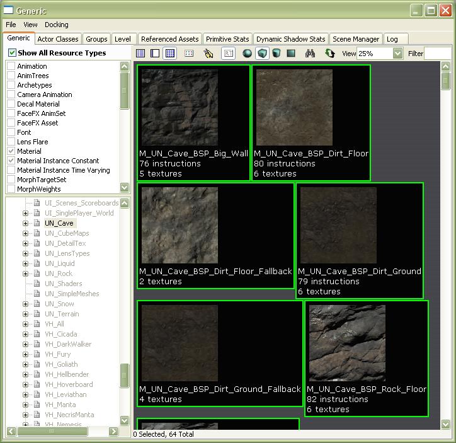The width and height of the screenshot is (456, 443).
Task: Select the cube primitive preview icon
Action: click(x=262, y=54)
